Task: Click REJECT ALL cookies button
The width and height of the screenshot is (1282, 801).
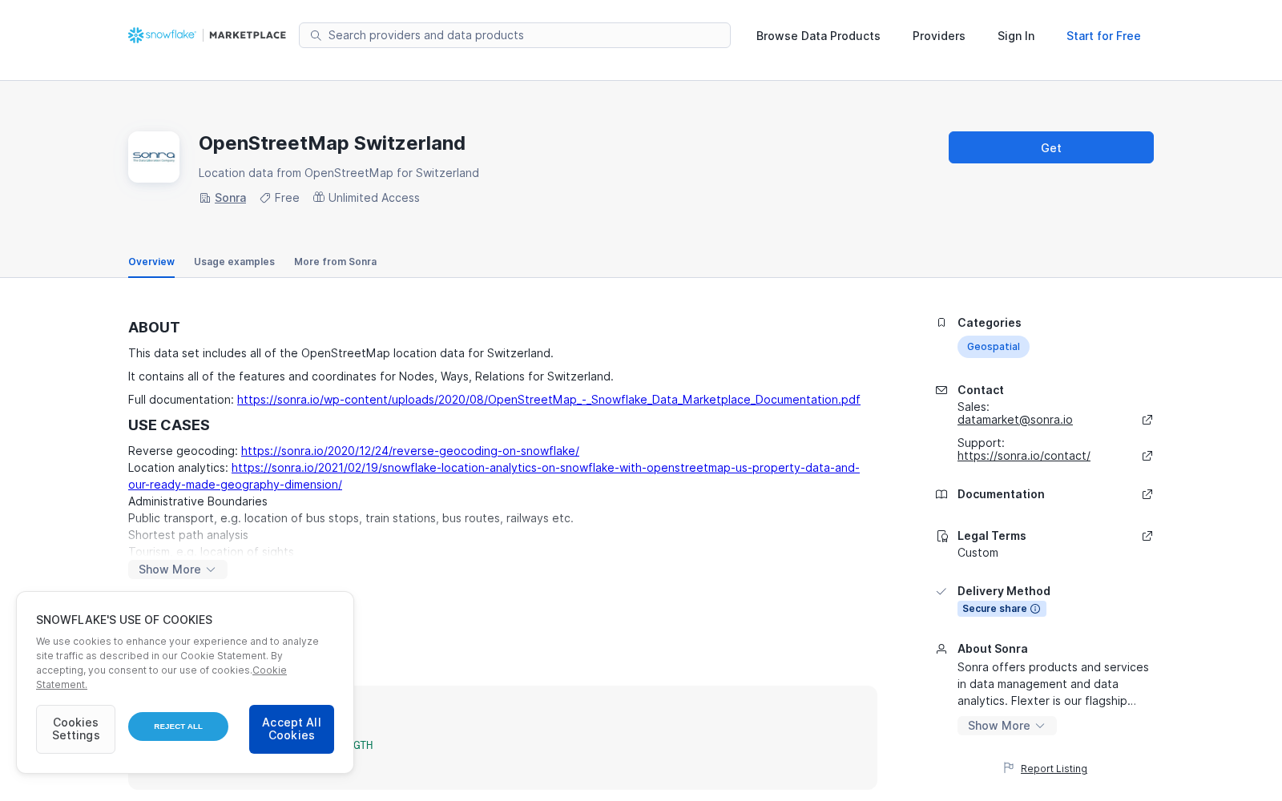Action: click(x=178, y=727)
